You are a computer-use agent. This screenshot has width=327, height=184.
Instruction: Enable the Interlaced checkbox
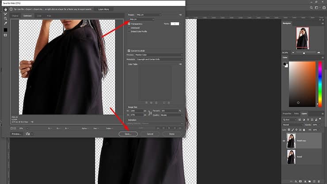[129, 27]
